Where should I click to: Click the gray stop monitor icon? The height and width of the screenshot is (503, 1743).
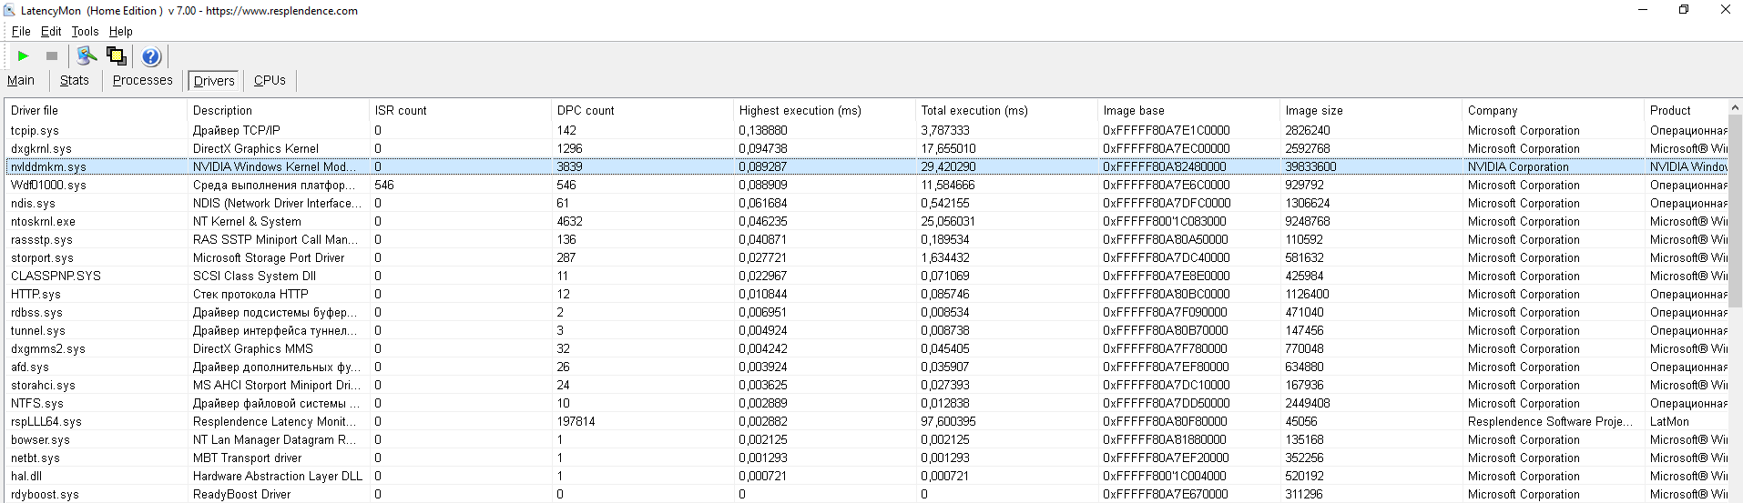pyautogui.click(x=52, y=56)
